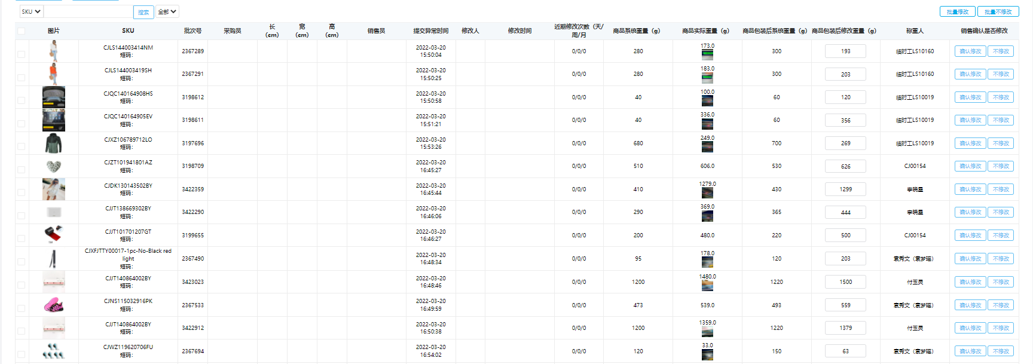Open heart-shaped product image for CJZT101941801AZ

tap(53, 166)
